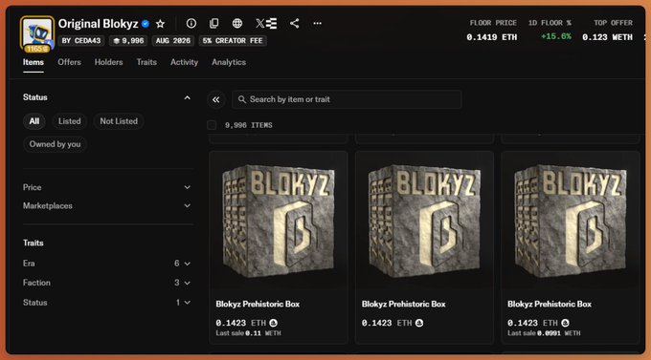Click the right card's Blokyz Prehistoric Box title

coord(550,304)
